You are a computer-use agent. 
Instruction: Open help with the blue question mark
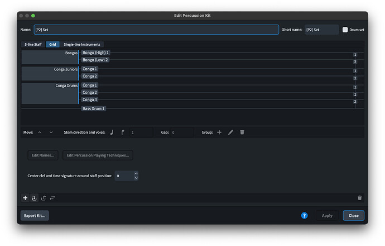304,215
